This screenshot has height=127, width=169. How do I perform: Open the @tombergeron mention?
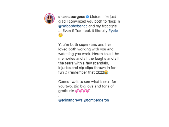tap(96, 100)
